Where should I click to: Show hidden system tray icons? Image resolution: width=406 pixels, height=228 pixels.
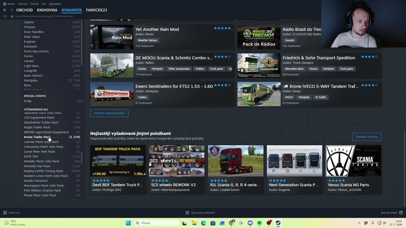[x=359, y=223]
